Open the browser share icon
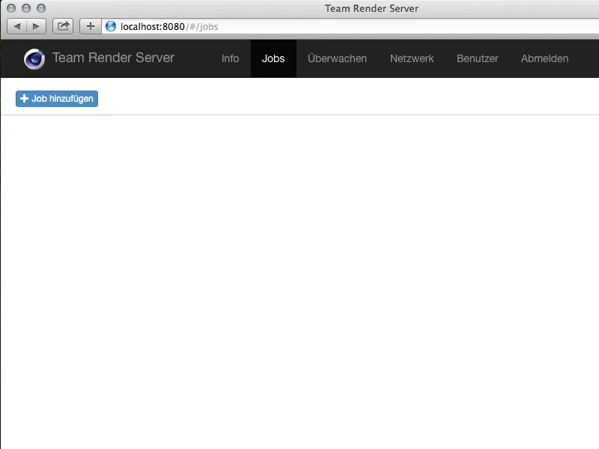 (x=63, y=25)
